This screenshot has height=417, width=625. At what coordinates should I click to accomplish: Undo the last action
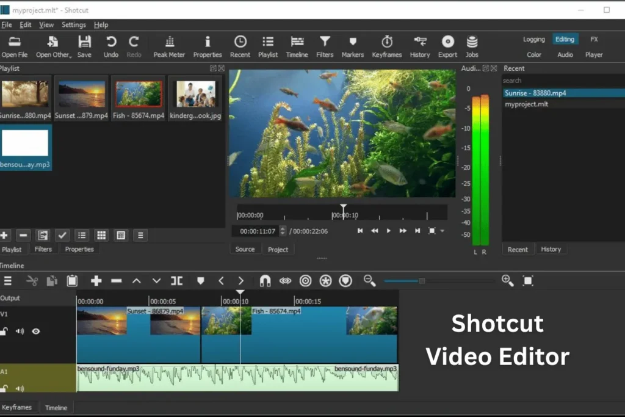coord(111,46)
